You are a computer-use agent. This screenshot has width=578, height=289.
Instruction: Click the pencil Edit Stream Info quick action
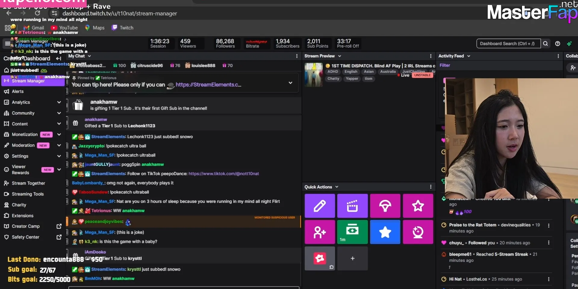coord(319,206)
